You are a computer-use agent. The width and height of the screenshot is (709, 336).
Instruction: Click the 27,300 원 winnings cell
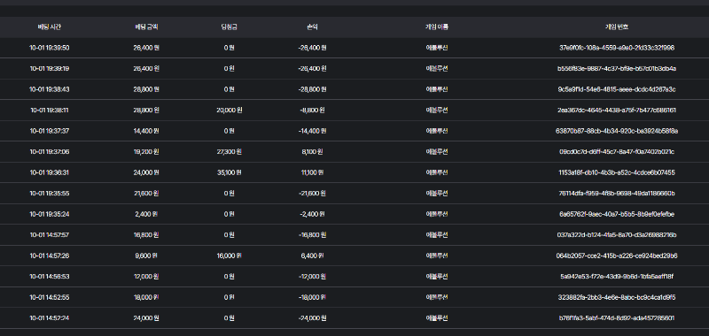coord(230,151)
